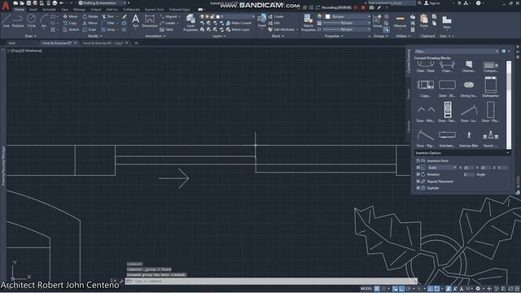Open the Insert block gallery

pyautogui.click(x=262, y=21)
